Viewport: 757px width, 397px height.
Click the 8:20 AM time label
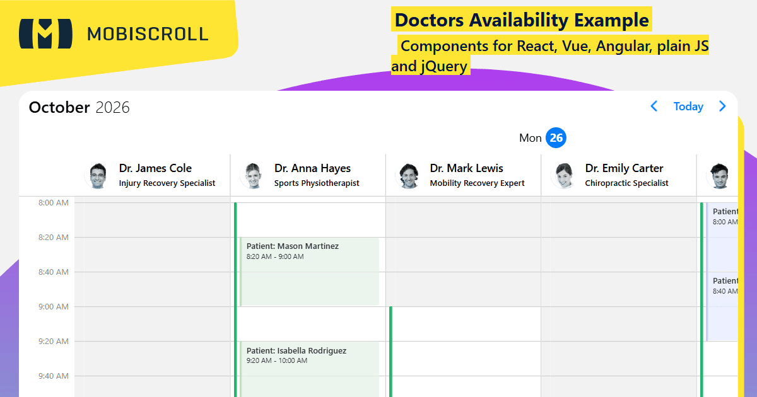coord(54,238)
